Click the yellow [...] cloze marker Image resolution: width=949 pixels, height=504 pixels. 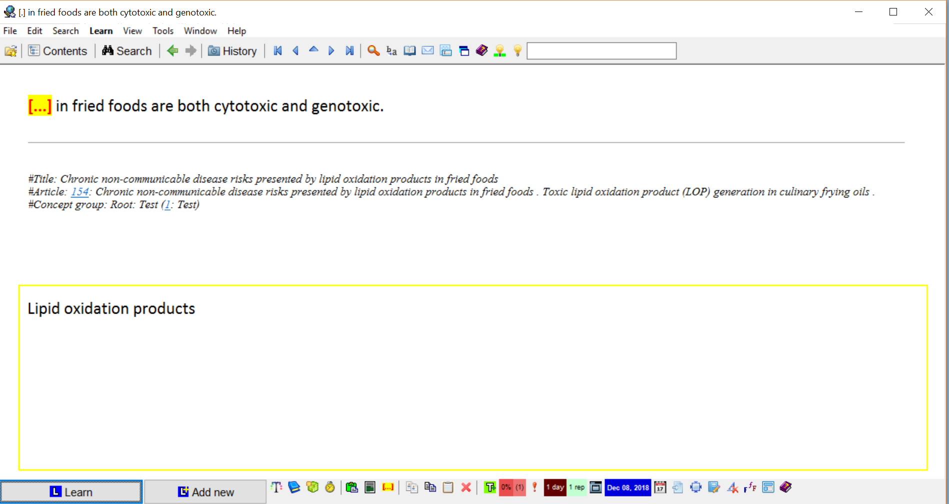click(x=39, y=106)
